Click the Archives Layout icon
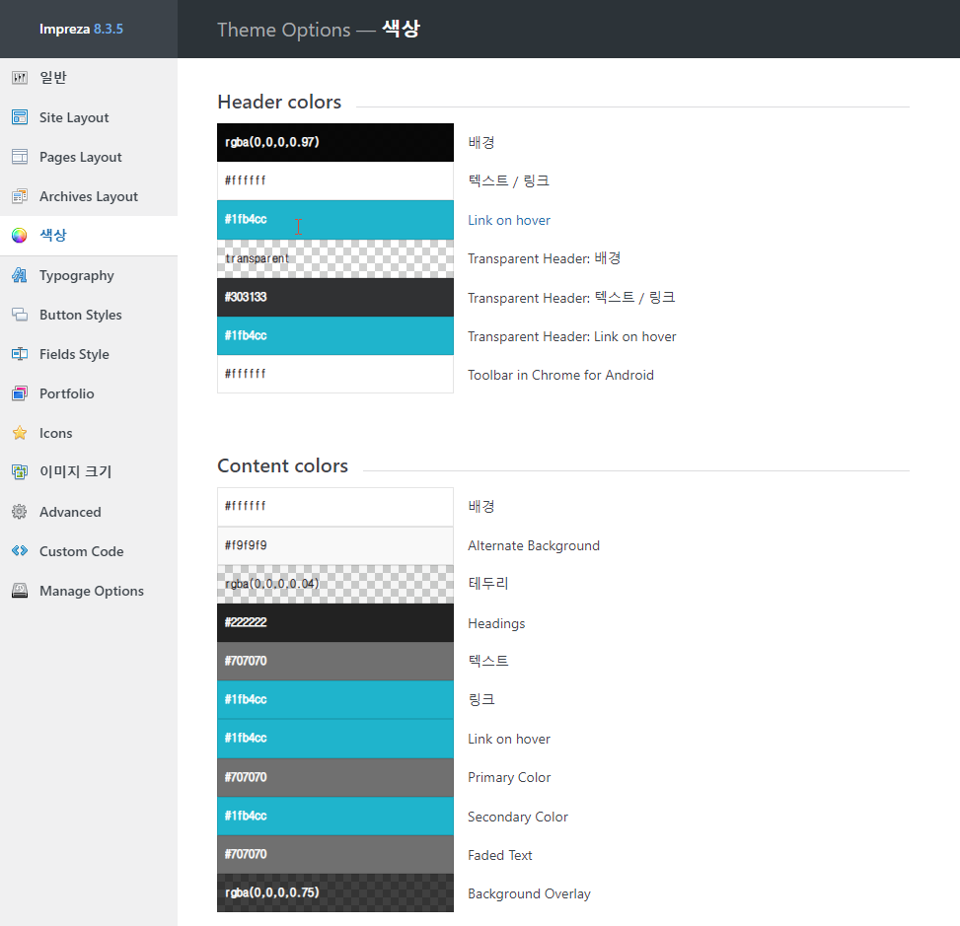 coord(20,196)
